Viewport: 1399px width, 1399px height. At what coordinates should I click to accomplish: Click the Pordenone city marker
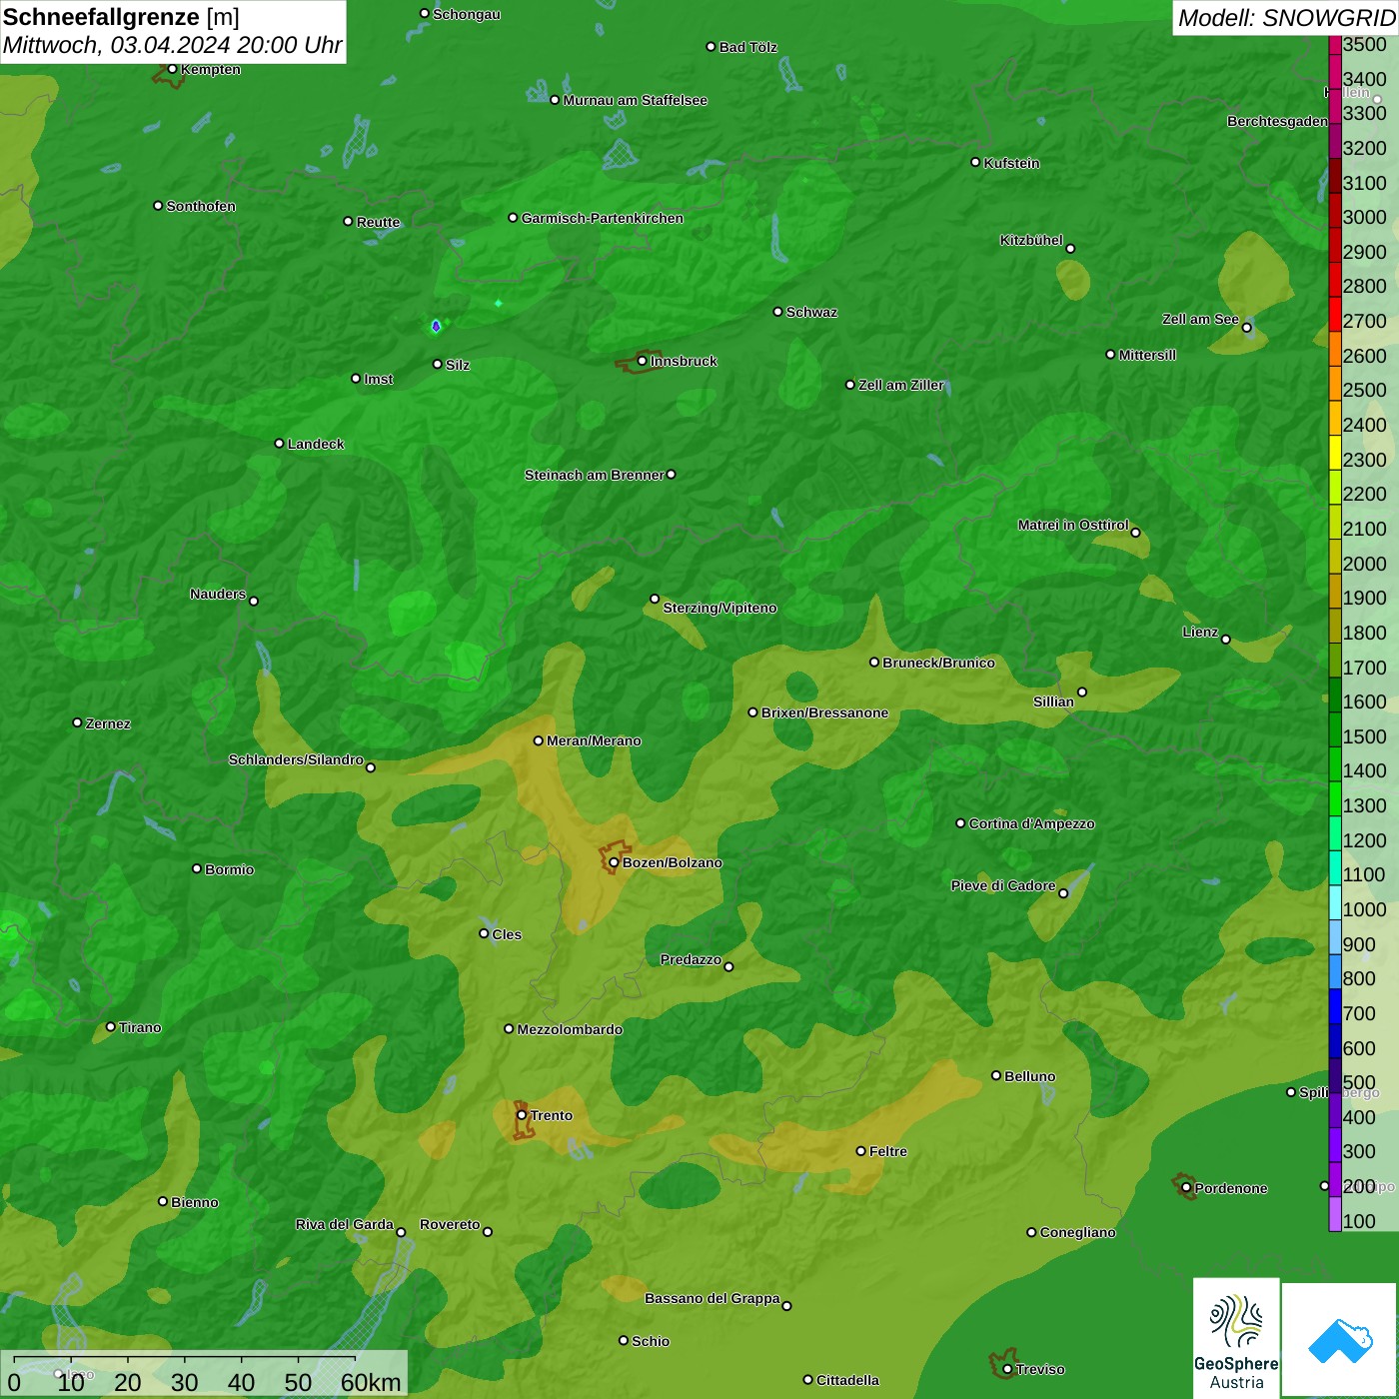(1186, 1188)
